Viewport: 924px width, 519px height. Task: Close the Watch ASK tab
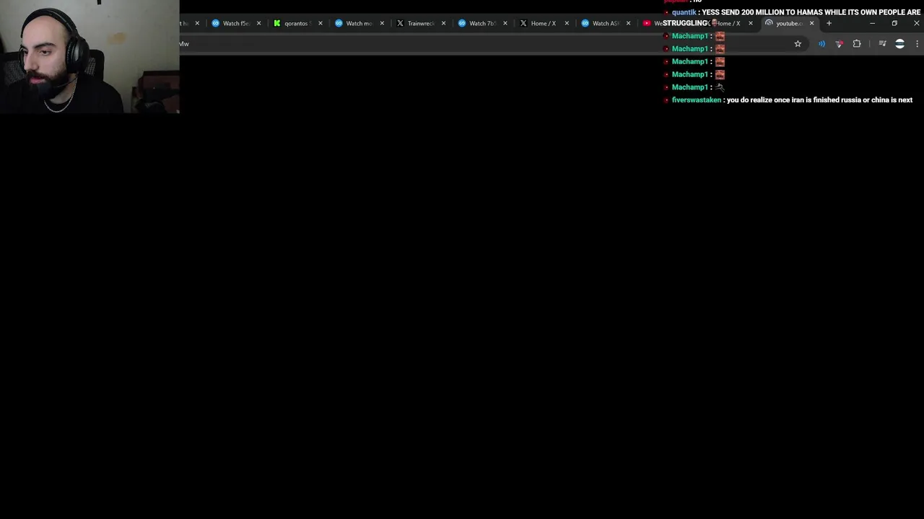point(628,23)
